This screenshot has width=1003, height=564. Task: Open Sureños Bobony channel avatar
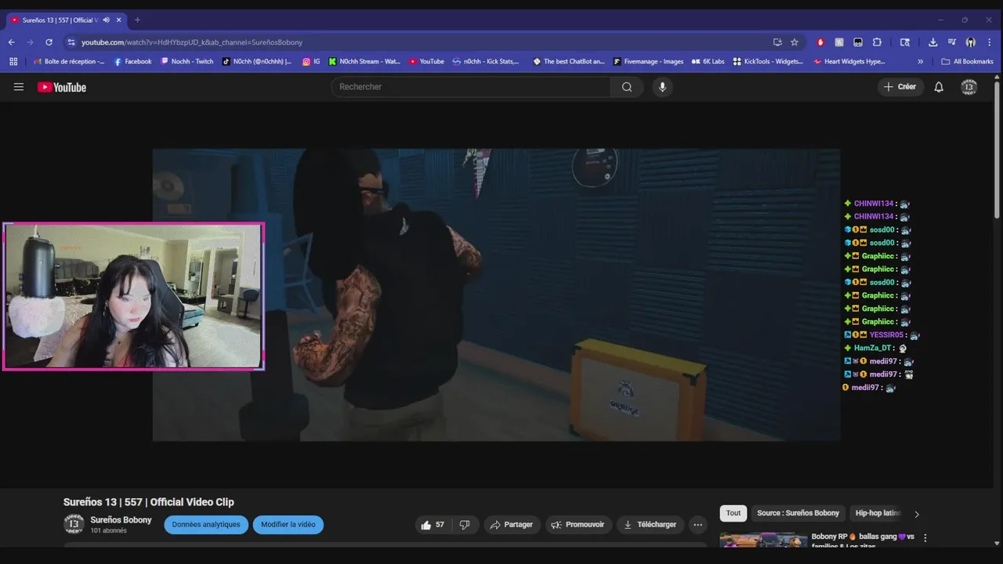[x=74, y=525]
